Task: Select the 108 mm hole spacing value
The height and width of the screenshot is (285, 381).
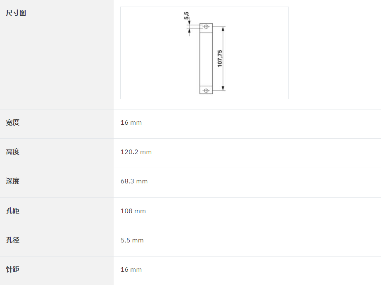Action: (133, 211)
